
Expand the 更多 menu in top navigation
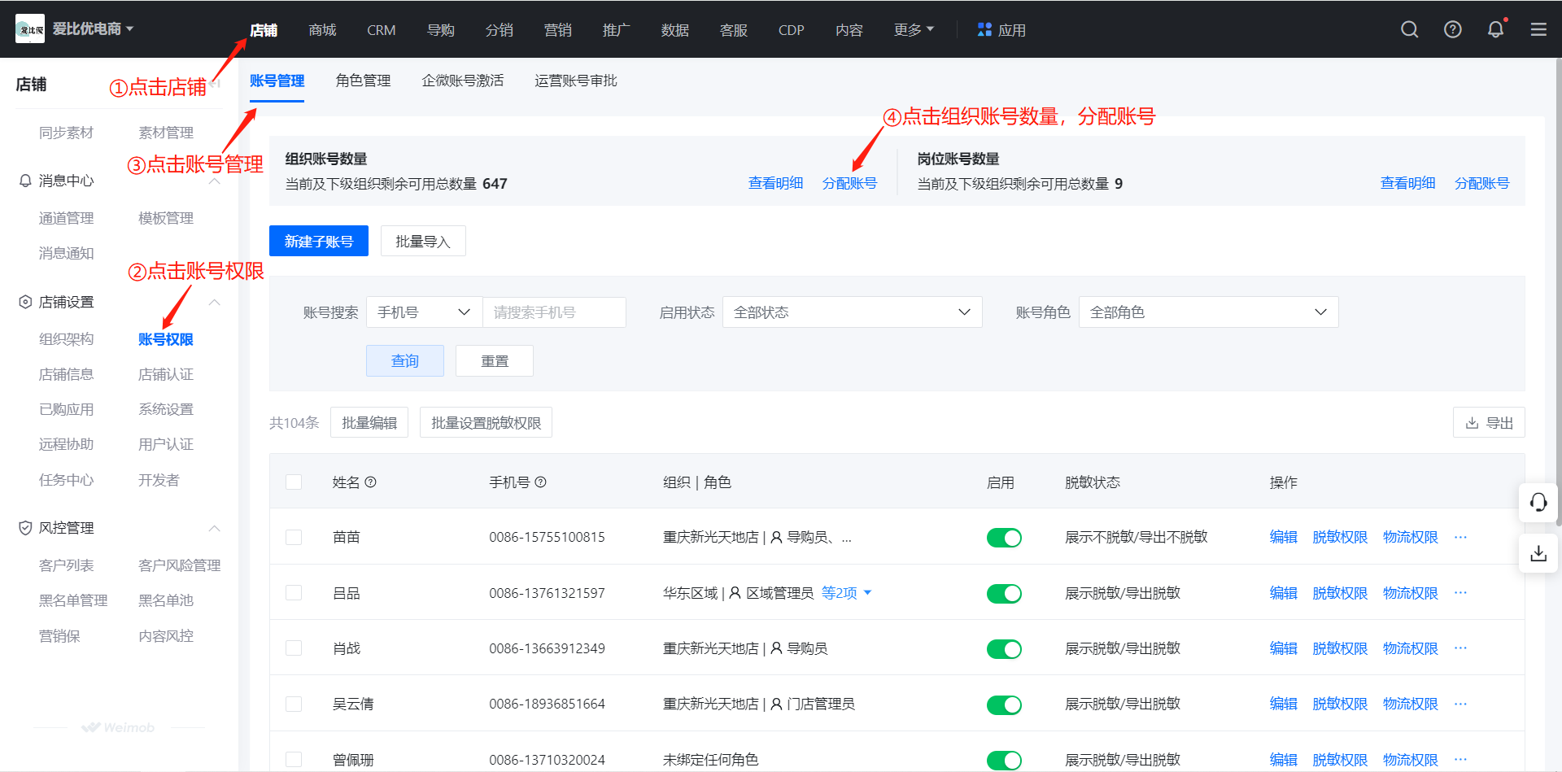pos(914,30)
